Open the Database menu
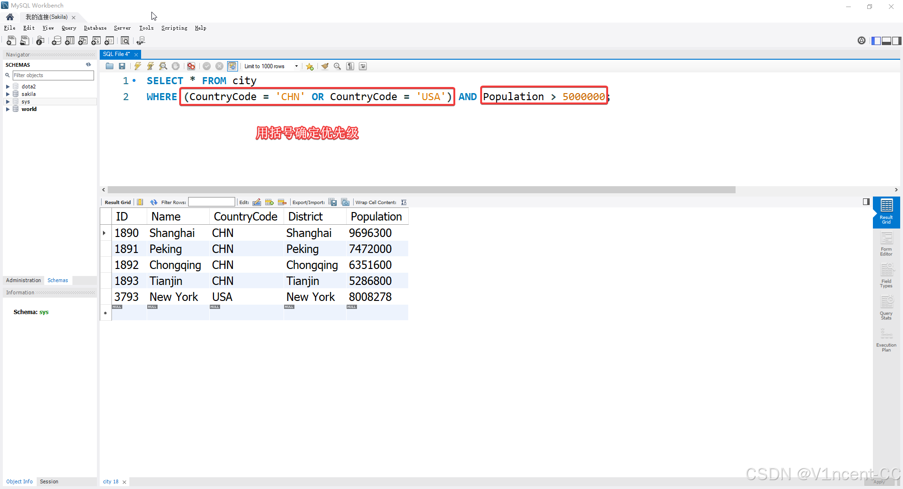This screenshot has width=903, height=489. (x=95, y=28)
